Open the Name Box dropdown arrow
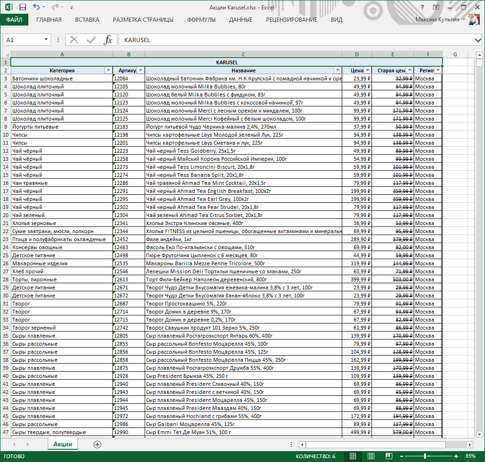485x462 pixels. [46, 40]
